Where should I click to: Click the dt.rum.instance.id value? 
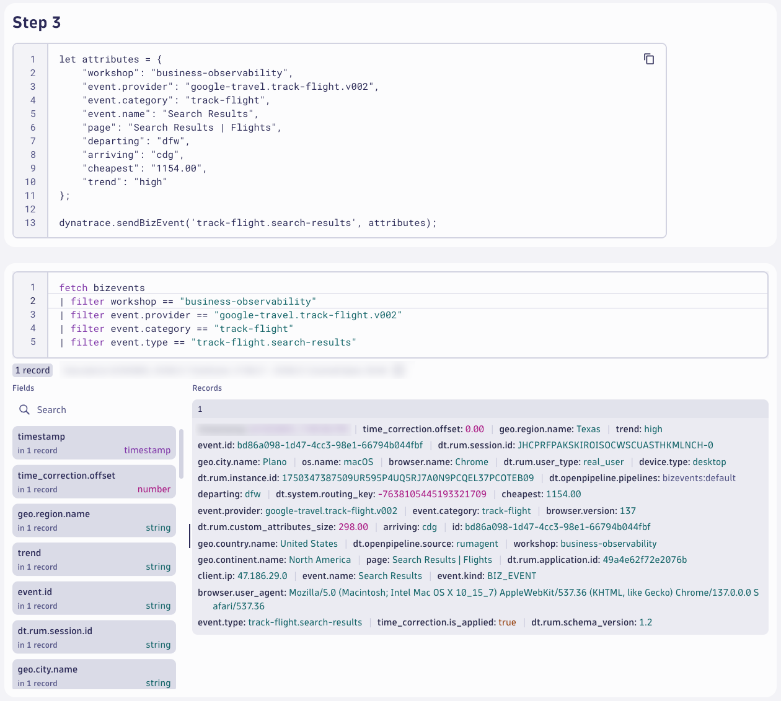[x=408, y=478]
